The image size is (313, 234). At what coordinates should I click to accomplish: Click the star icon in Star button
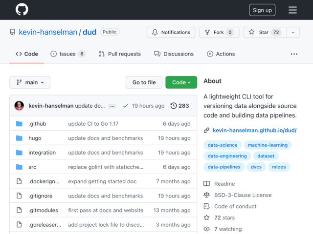coord(251,32)
